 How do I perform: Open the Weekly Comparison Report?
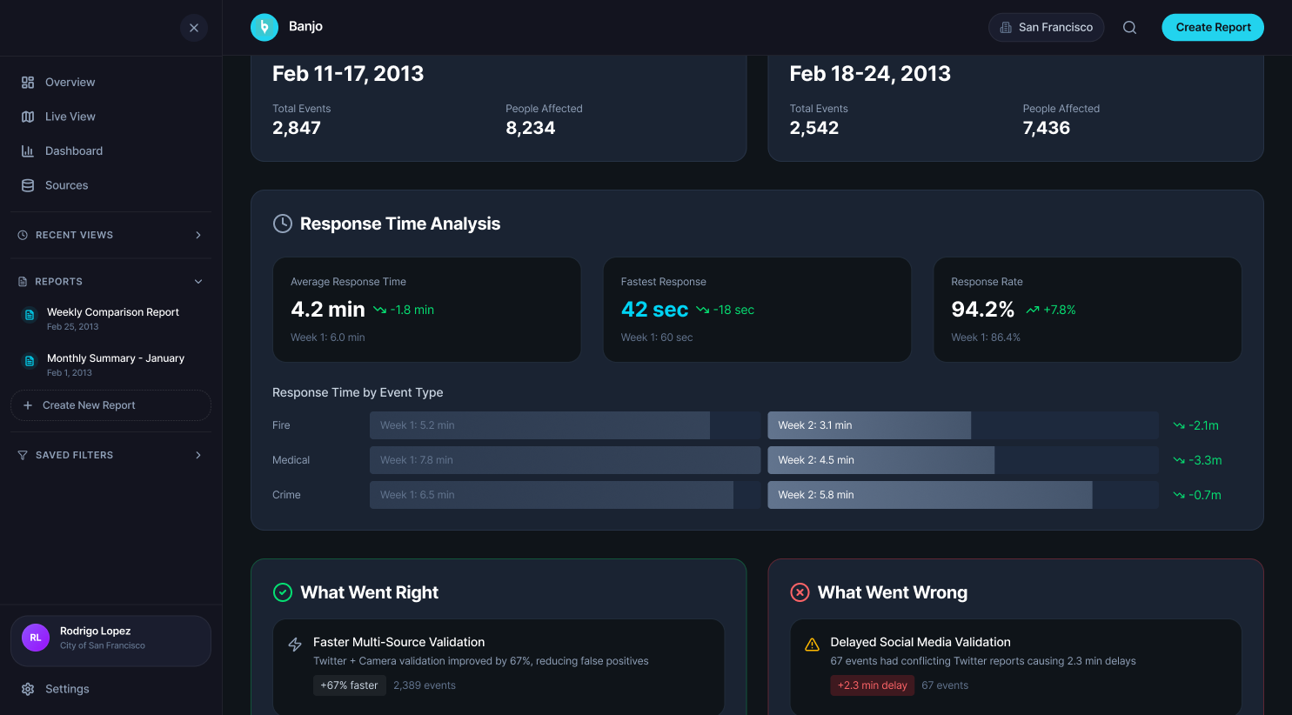tap(112, 312)
